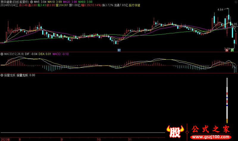Click the 3.29 low price annotation

point(227,49)
